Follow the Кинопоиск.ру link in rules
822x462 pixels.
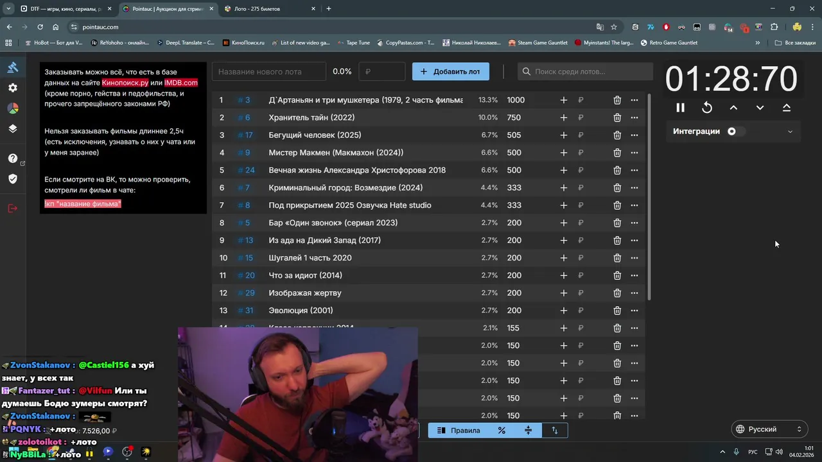coord(125,83)
